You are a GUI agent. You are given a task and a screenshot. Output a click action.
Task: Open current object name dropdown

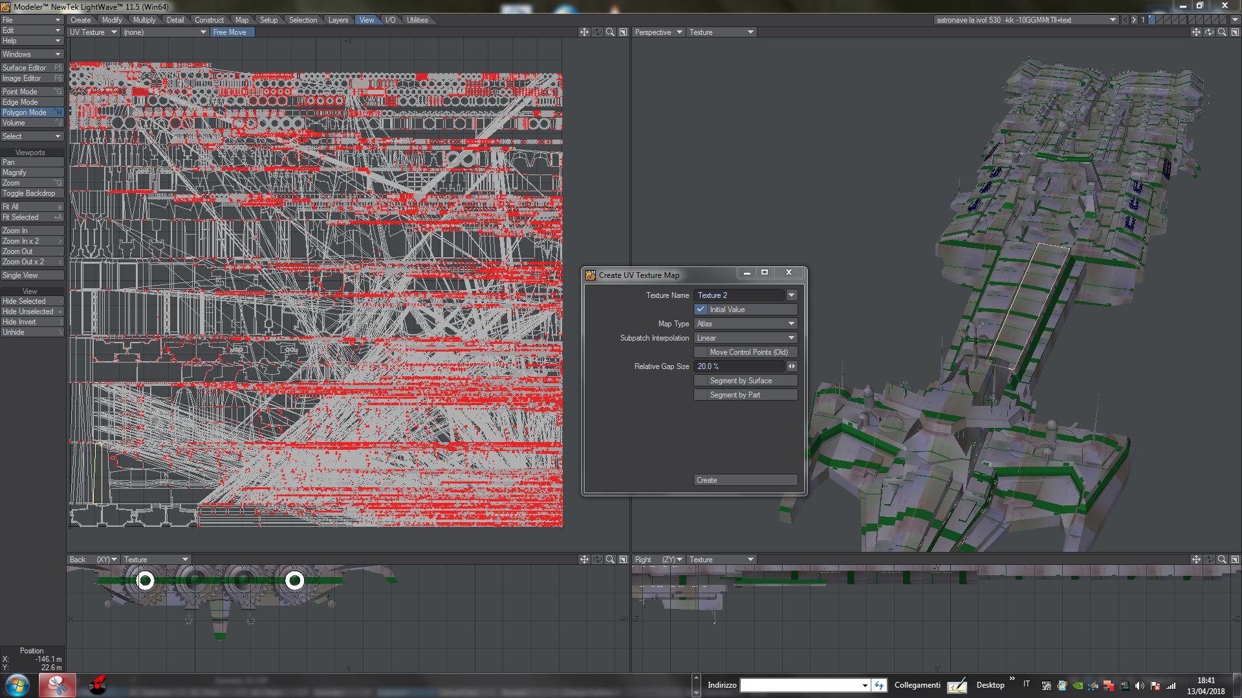pos(1026,20)
